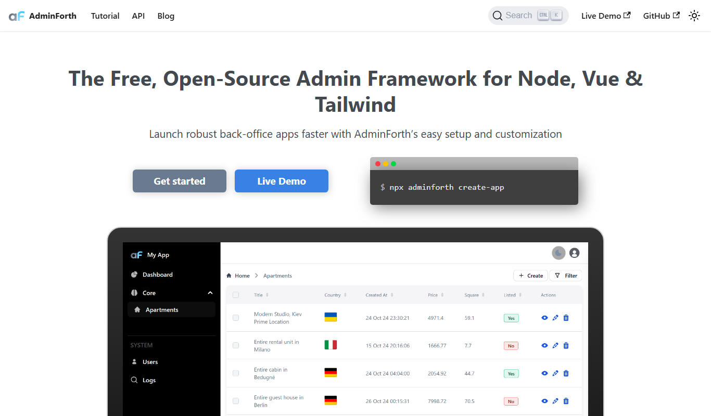Viewport: 711px width, 416px height.
Task: Select the npx adminforth create-app command text
Action: point(447,187)
